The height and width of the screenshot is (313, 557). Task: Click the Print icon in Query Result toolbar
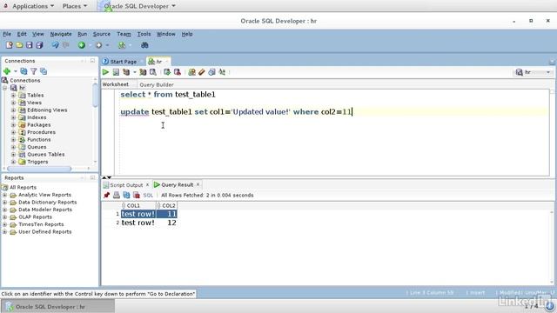[117, 195]
